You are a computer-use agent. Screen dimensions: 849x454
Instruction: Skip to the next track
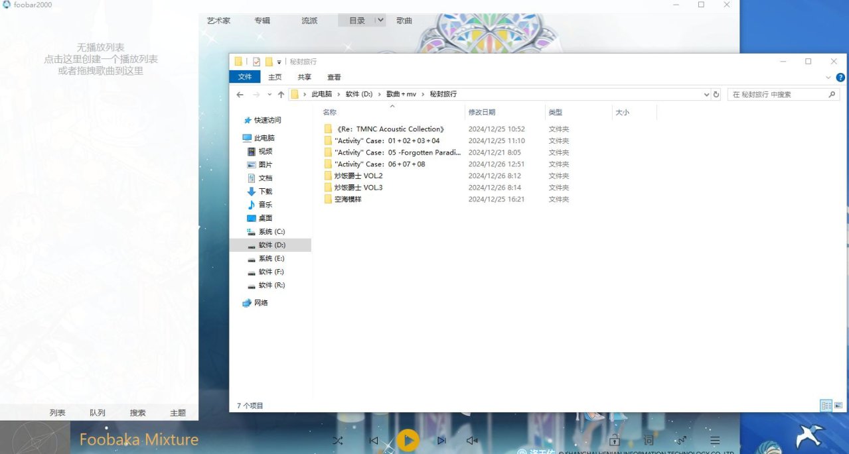point(441,441)
